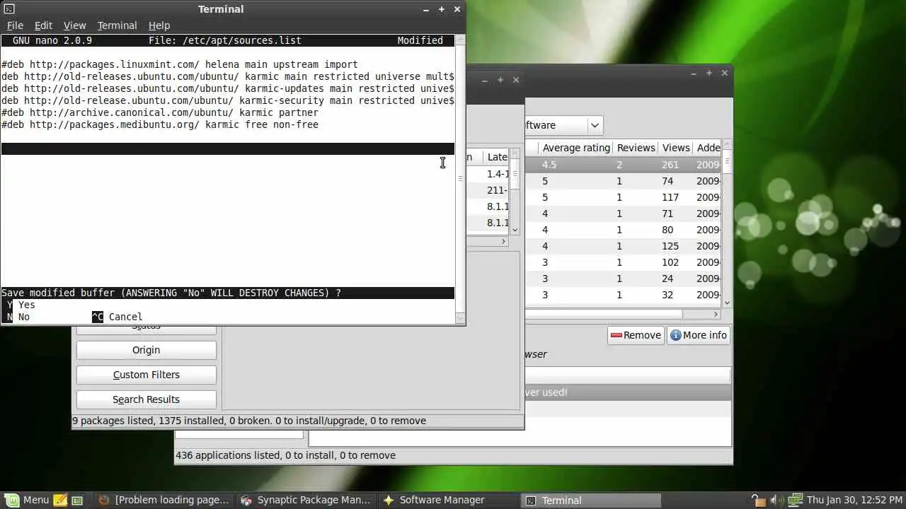
Task: Select the row with 117 views
Action: [623, 197]
